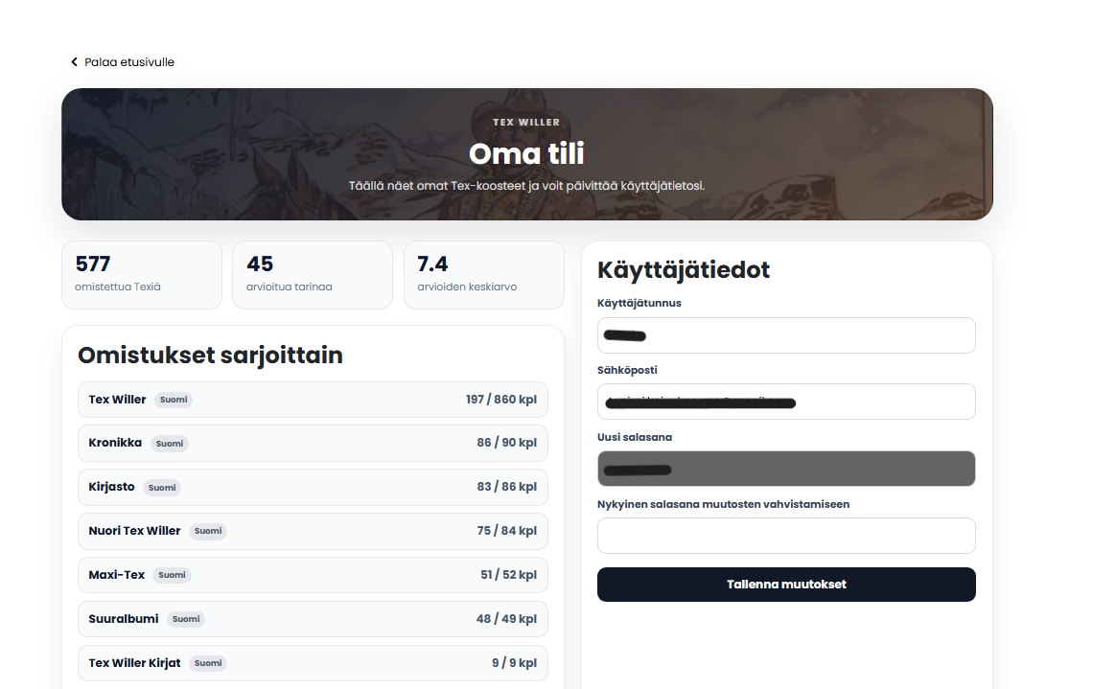Select the Suuralbumi series row
Screen dimensions: 1116x689
313,619
